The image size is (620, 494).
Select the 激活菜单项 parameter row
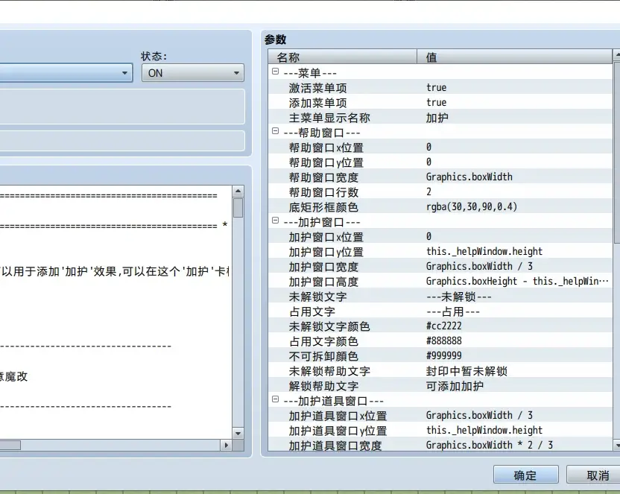tap(440, 88)
